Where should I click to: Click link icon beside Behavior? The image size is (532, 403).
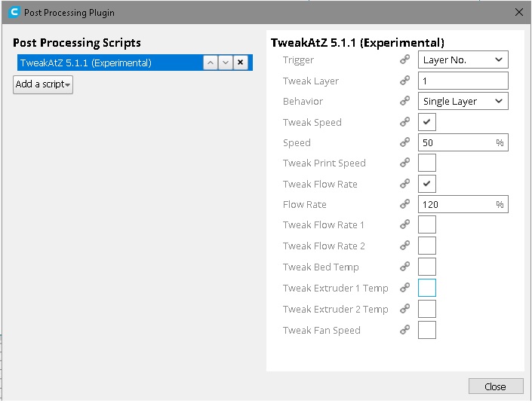pos(404,101)
